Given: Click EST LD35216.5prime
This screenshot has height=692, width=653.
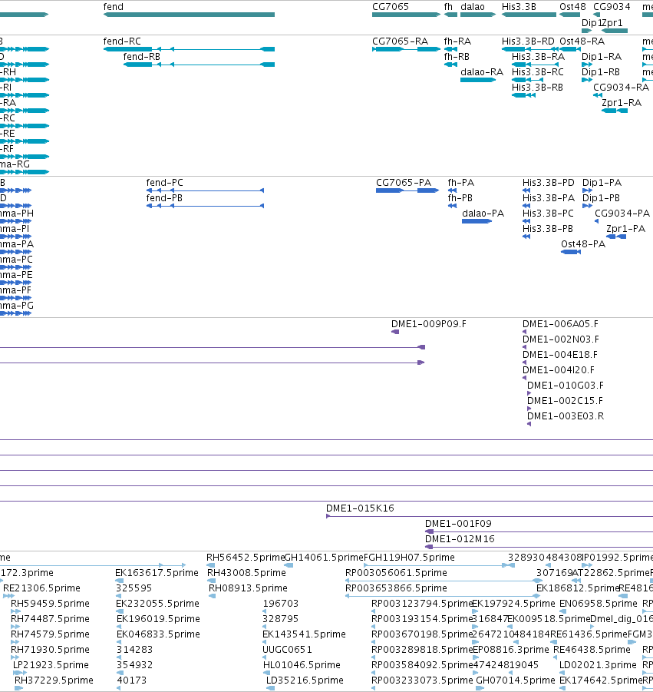Looking at the screenshot, I should (271, 688).
